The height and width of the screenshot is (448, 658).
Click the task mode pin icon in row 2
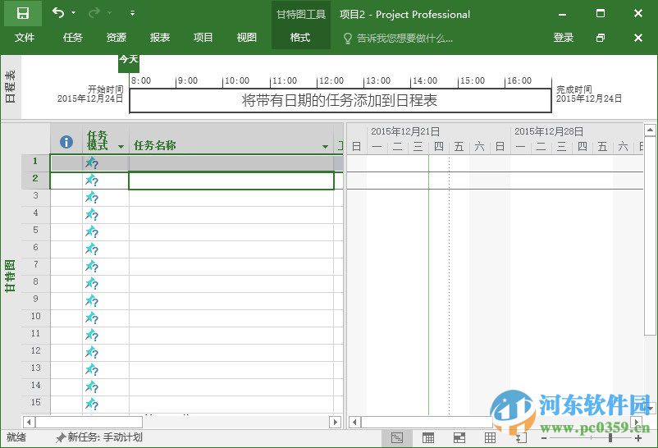92,181
